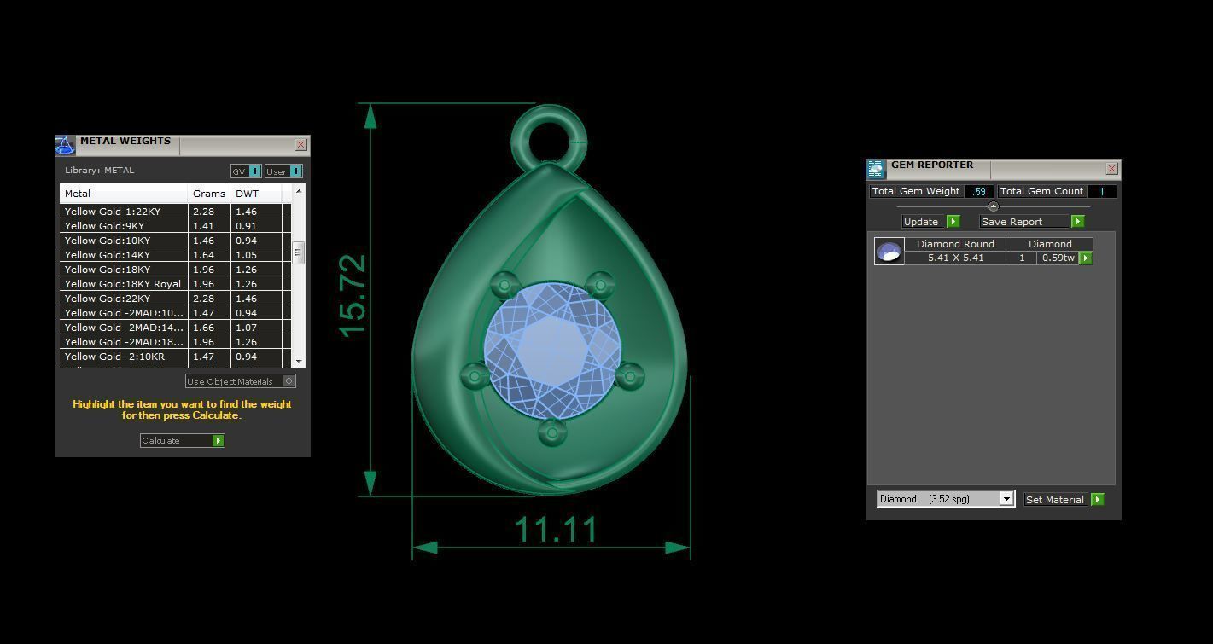1213x644 pixels.
Task: Click the green arrow next to Set Material
Action: [x=1098, y=500]
